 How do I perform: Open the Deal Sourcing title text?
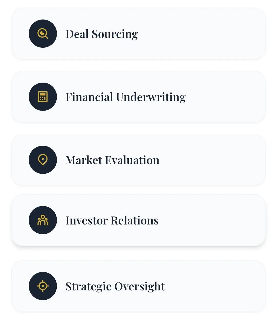click(x=102, y=34)
